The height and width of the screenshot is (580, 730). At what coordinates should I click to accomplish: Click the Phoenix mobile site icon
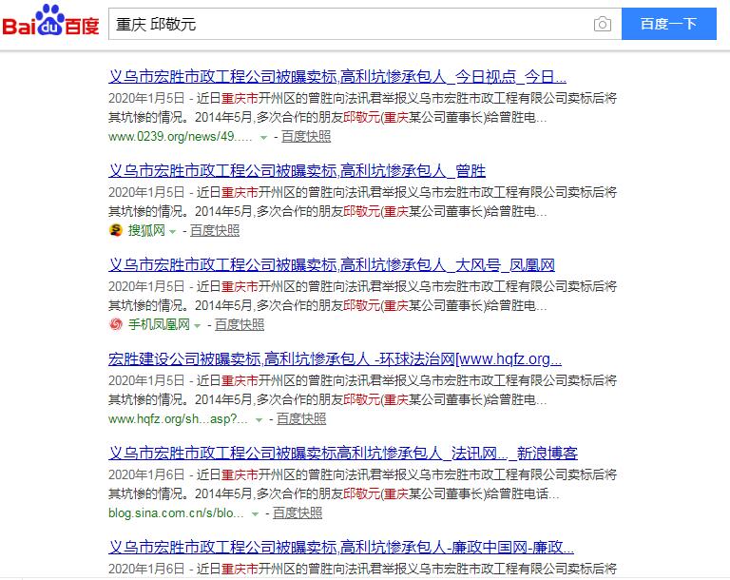pos(116,324)
